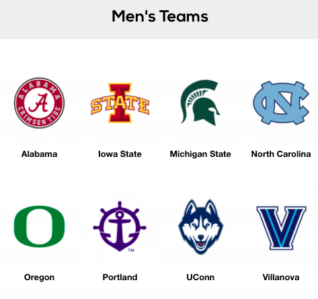Click the green Oregon O logo
Image resolution: width=318 pixels, height=299 pixels.
(x=39, y=226)
